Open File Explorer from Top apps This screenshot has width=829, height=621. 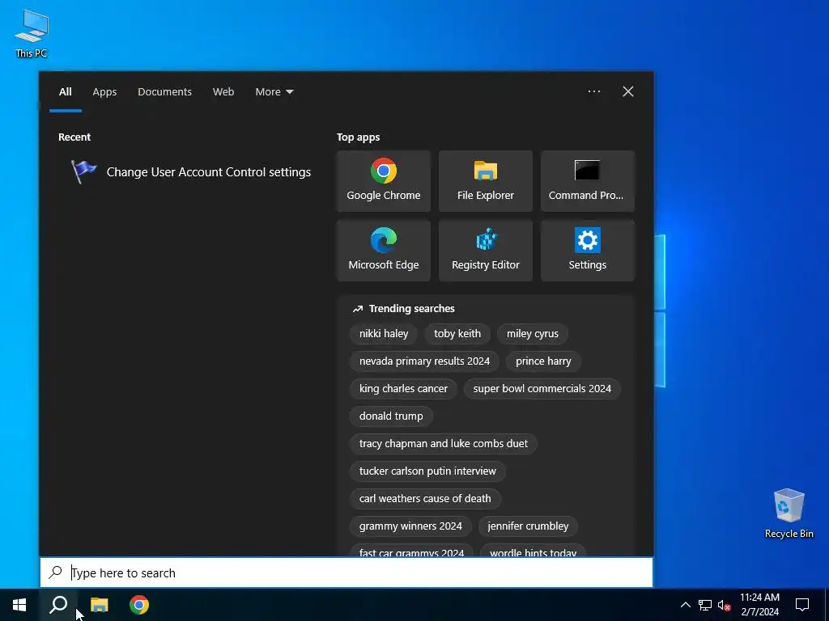486,181
